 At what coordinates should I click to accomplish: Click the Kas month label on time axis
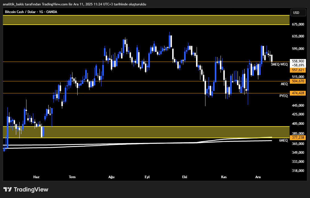pos(224,177)
